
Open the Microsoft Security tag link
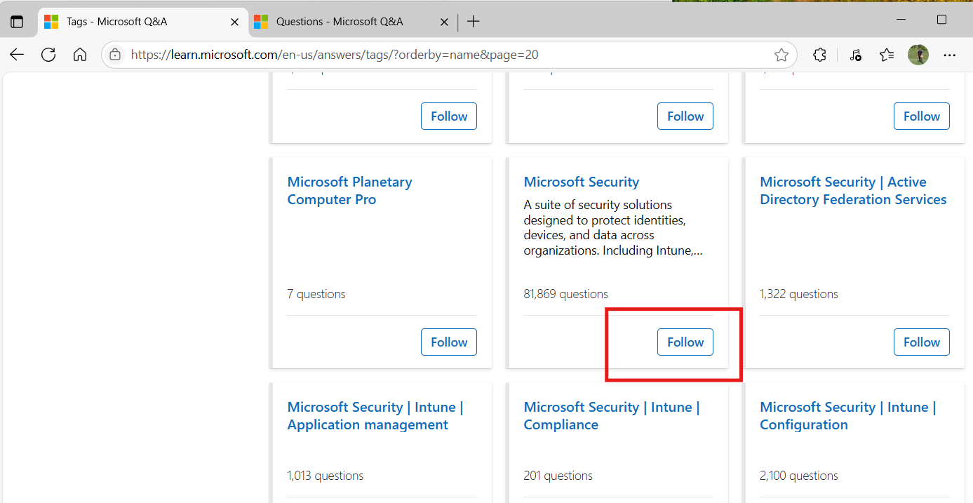point(582,182)
